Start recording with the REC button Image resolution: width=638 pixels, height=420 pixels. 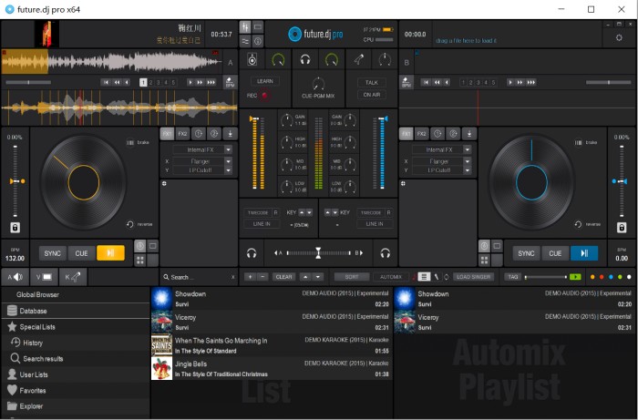(265, 96)
